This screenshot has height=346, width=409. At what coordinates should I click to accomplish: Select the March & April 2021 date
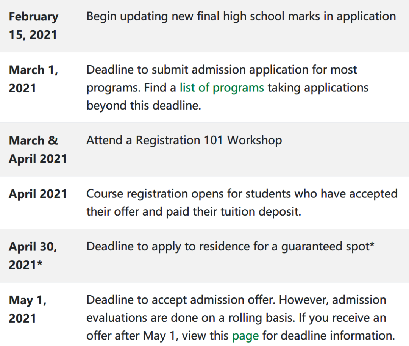click(x=38, y=150)
